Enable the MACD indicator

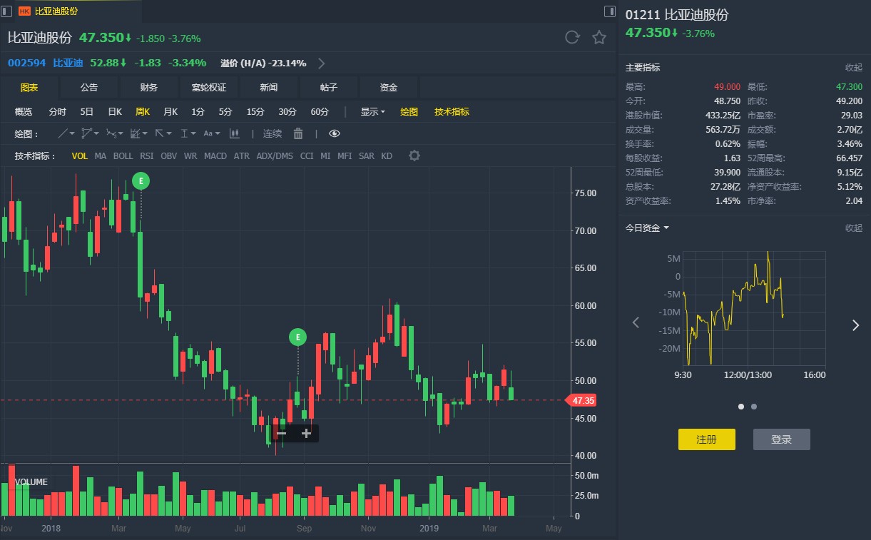[x=215, y=156]
